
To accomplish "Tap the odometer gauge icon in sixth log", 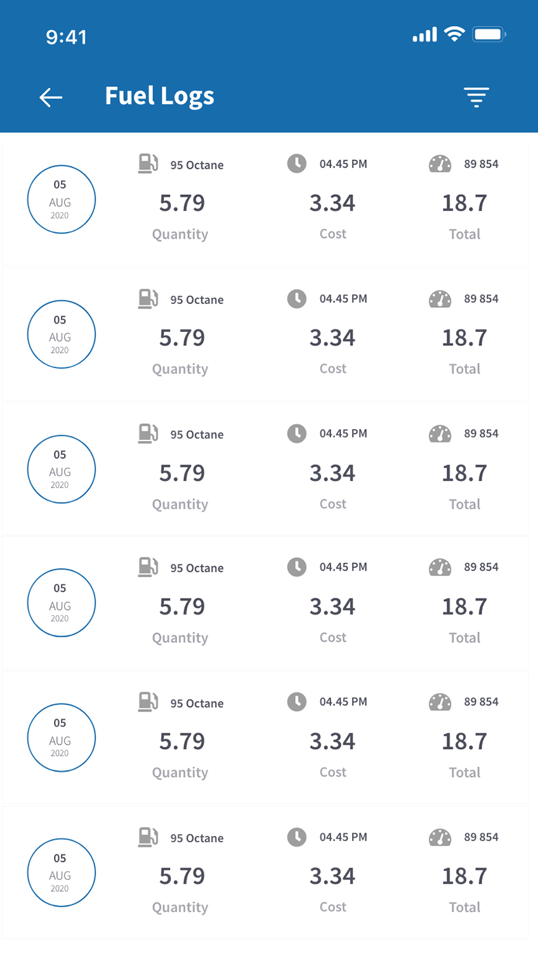I will click(440, 837).
